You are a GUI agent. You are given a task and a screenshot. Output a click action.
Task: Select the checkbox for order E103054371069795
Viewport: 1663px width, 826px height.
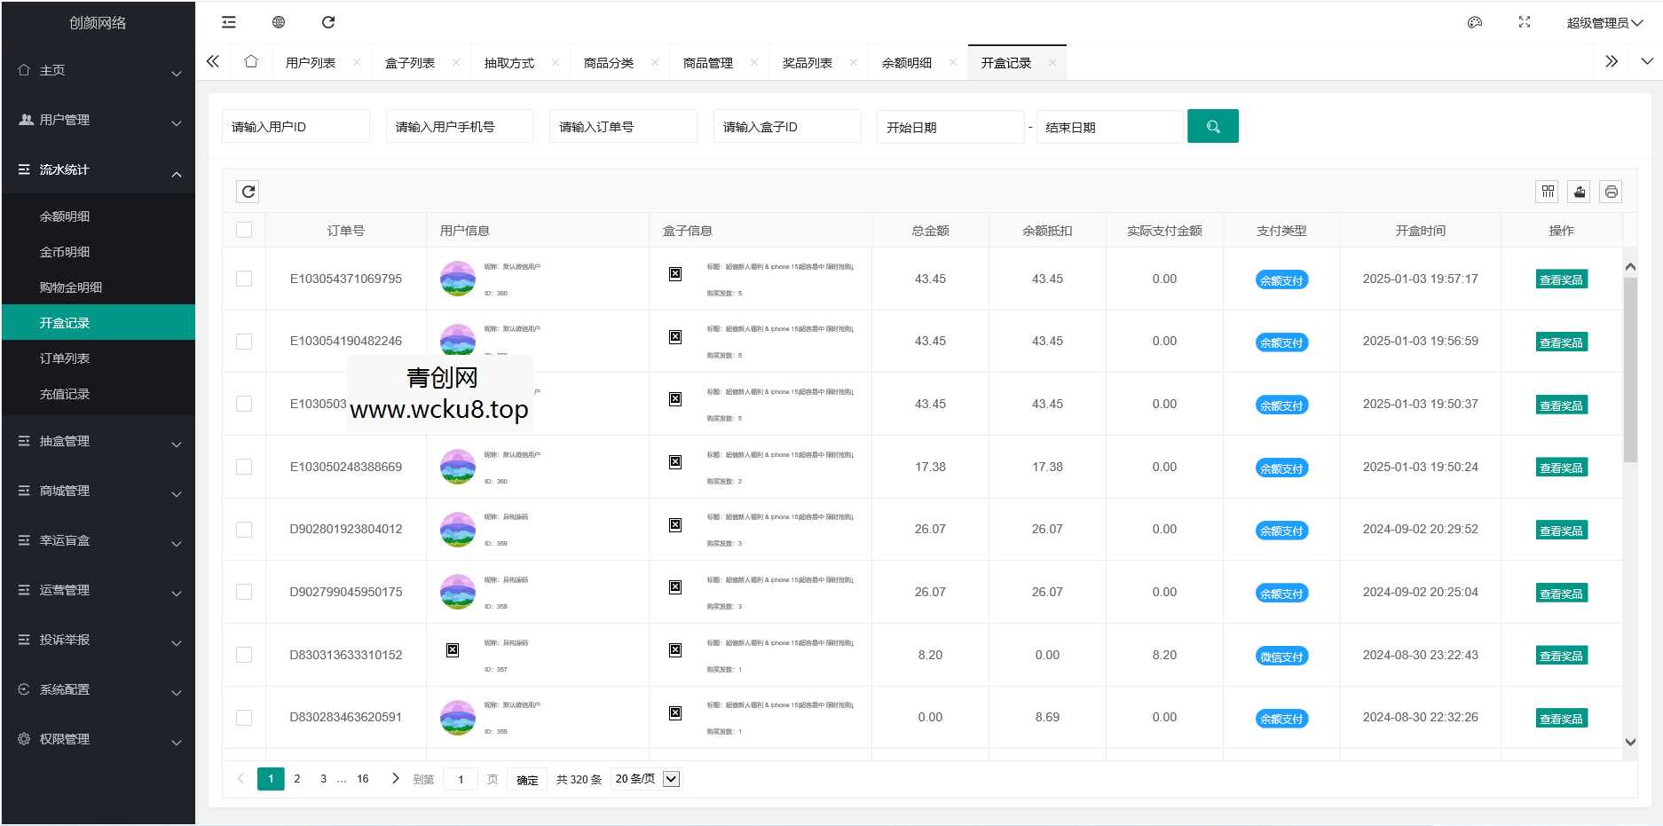(x=244, y=278)
